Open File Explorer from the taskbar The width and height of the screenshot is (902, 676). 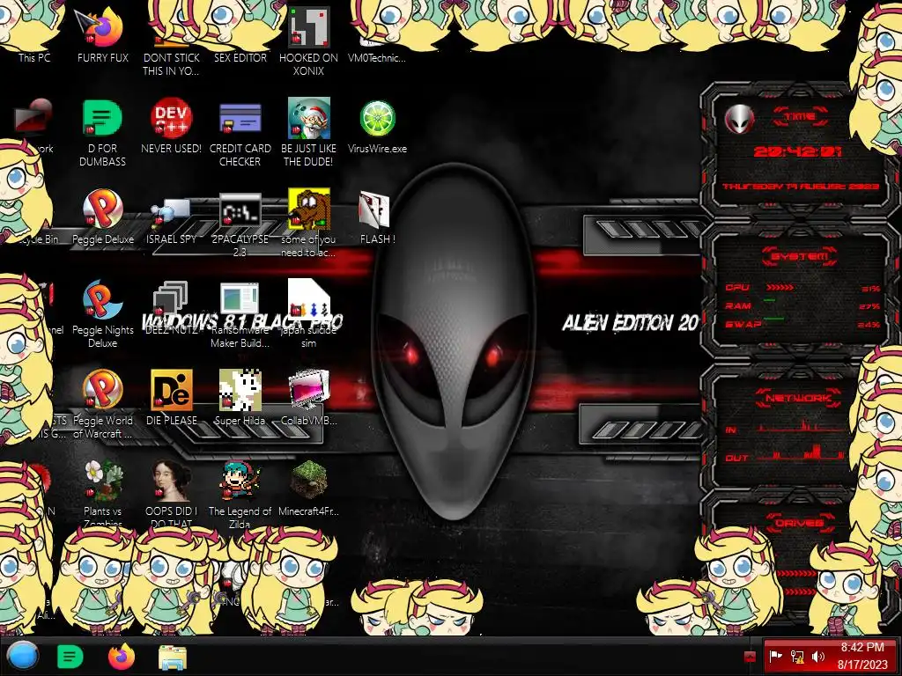173,657
